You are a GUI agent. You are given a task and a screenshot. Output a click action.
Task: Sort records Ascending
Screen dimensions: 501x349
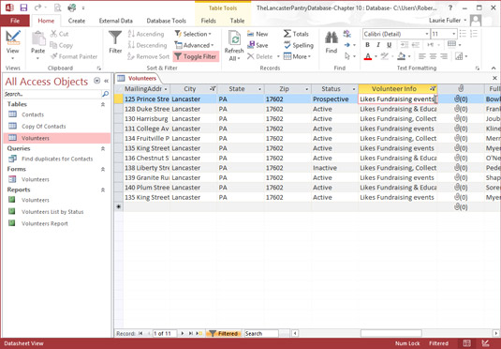(146, 34)
